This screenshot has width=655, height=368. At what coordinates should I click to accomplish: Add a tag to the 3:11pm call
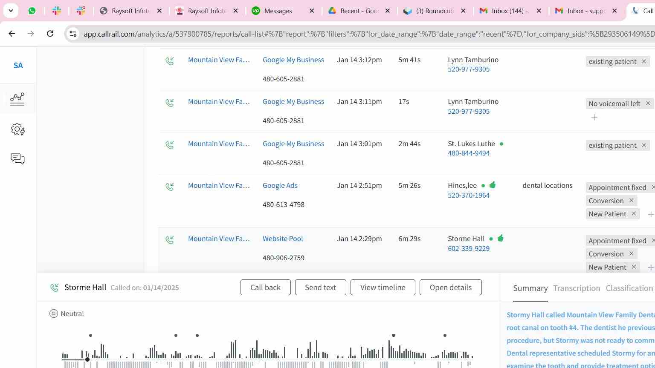594,117
